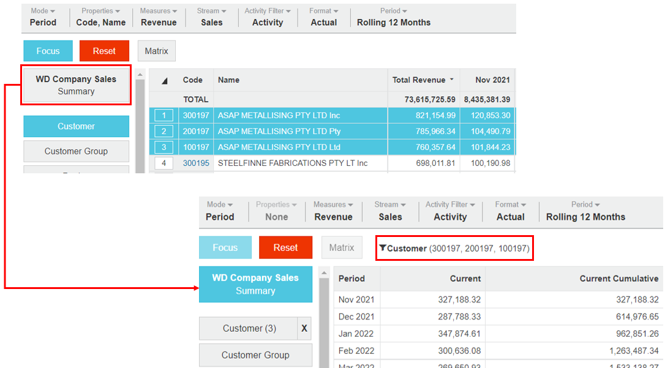Select the highlighted blue Customer dimension
The width and height of the screenshot is (665, 368).
coord(76,126)
